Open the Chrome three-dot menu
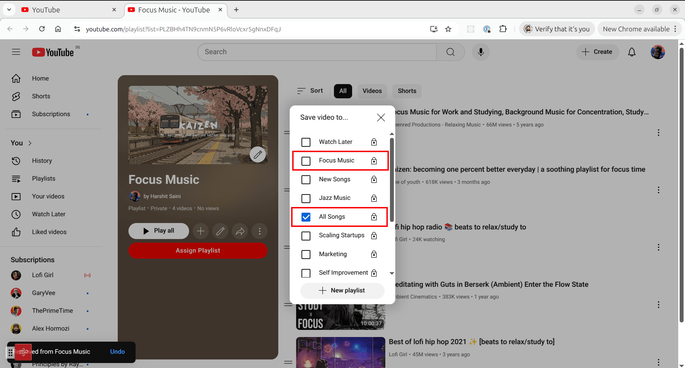 [x=675, y=29]
